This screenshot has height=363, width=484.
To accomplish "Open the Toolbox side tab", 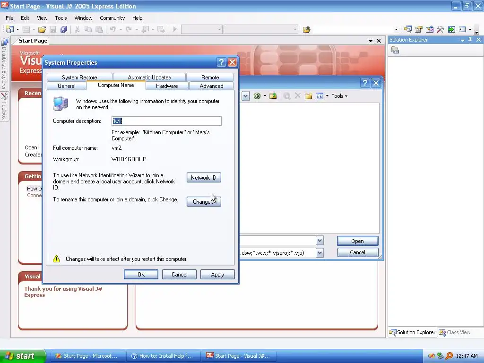I will pyautogui.click(x=4, y=106).
